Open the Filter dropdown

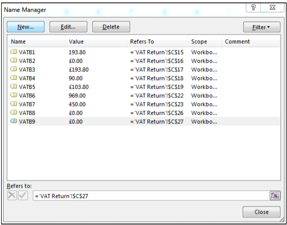point(262,27)
